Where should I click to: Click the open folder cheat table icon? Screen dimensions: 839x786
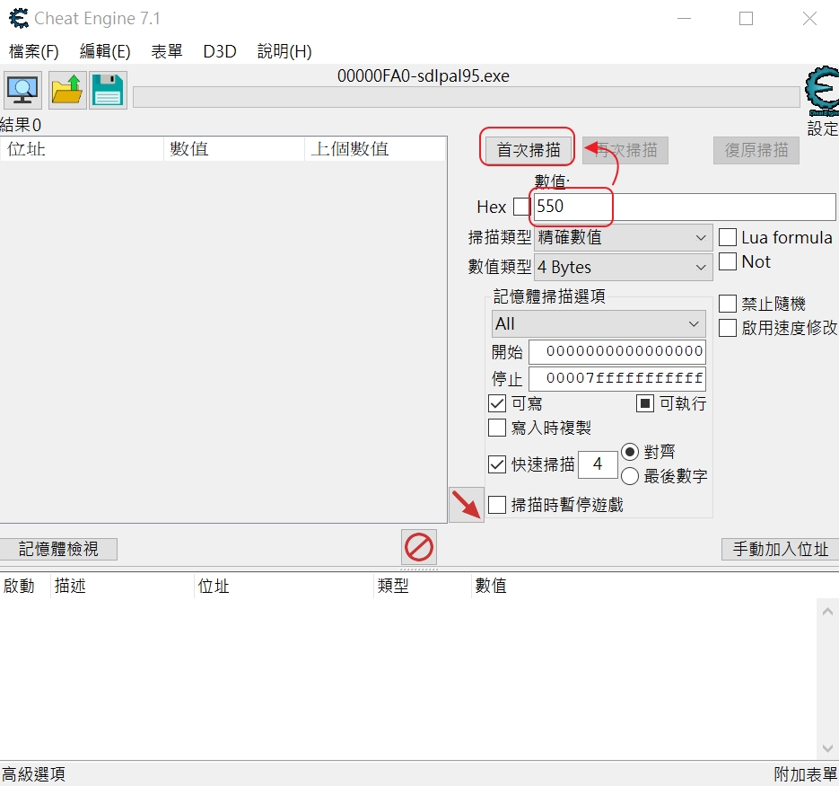67,90
